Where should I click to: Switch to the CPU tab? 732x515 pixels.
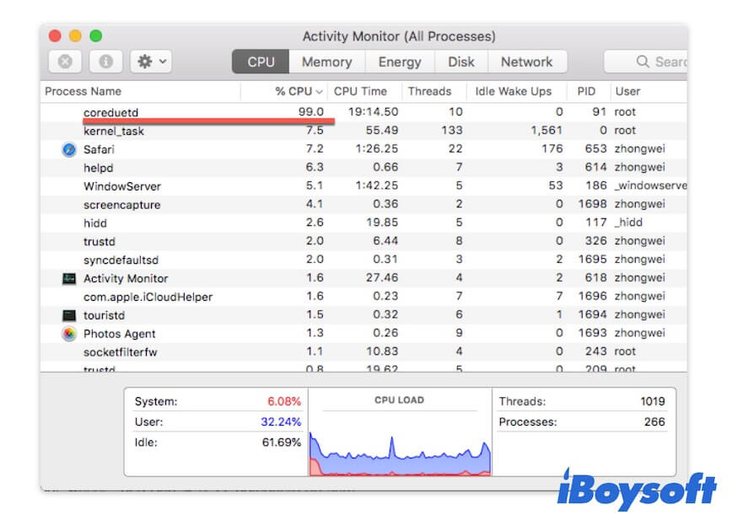click(x=261, y=62)
